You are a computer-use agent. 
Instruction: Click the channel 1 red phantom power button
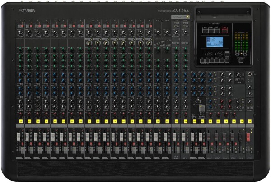23,26
